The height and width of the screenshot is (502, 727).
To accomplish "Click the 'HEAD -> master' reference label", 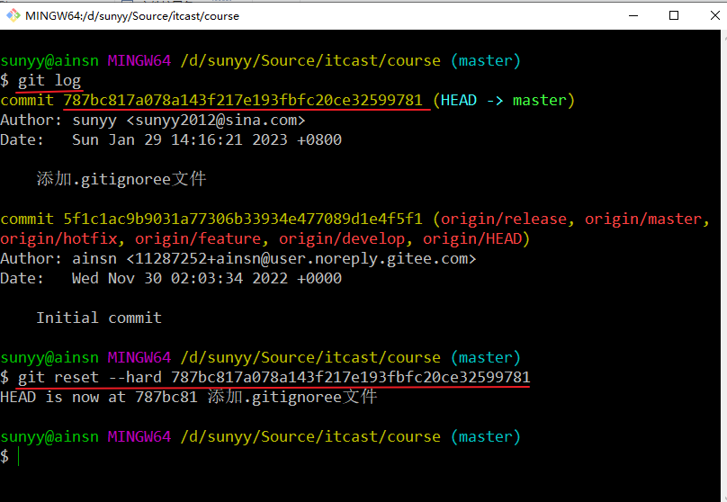I will [504, 100].
